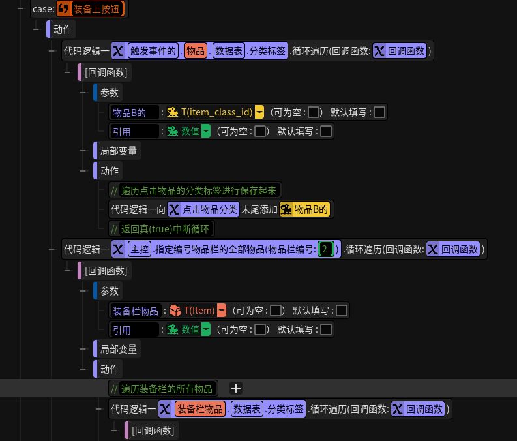Click the 物品B的 parameter name field

[134, 112]
